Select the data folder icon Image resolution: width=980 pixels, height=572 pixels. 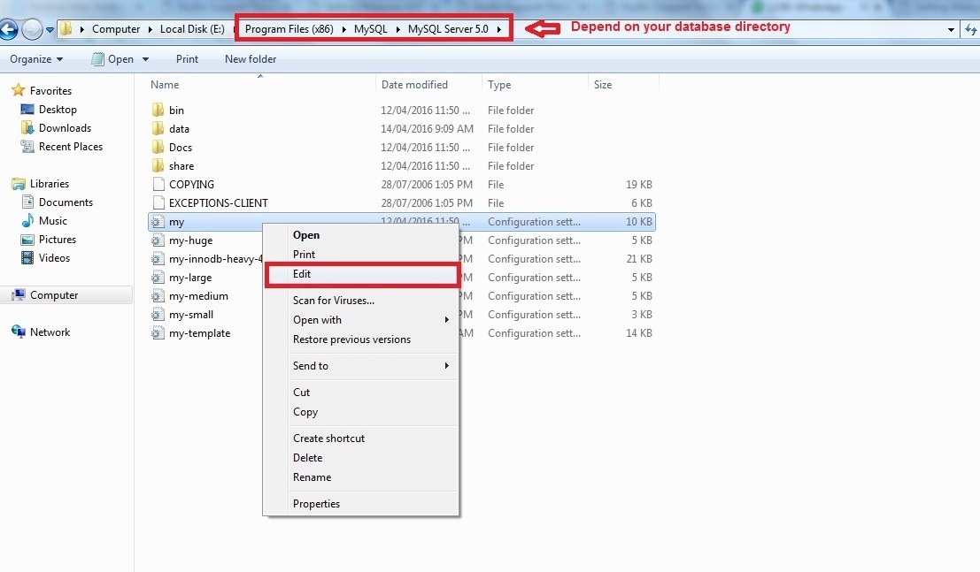tap(158, 129)
